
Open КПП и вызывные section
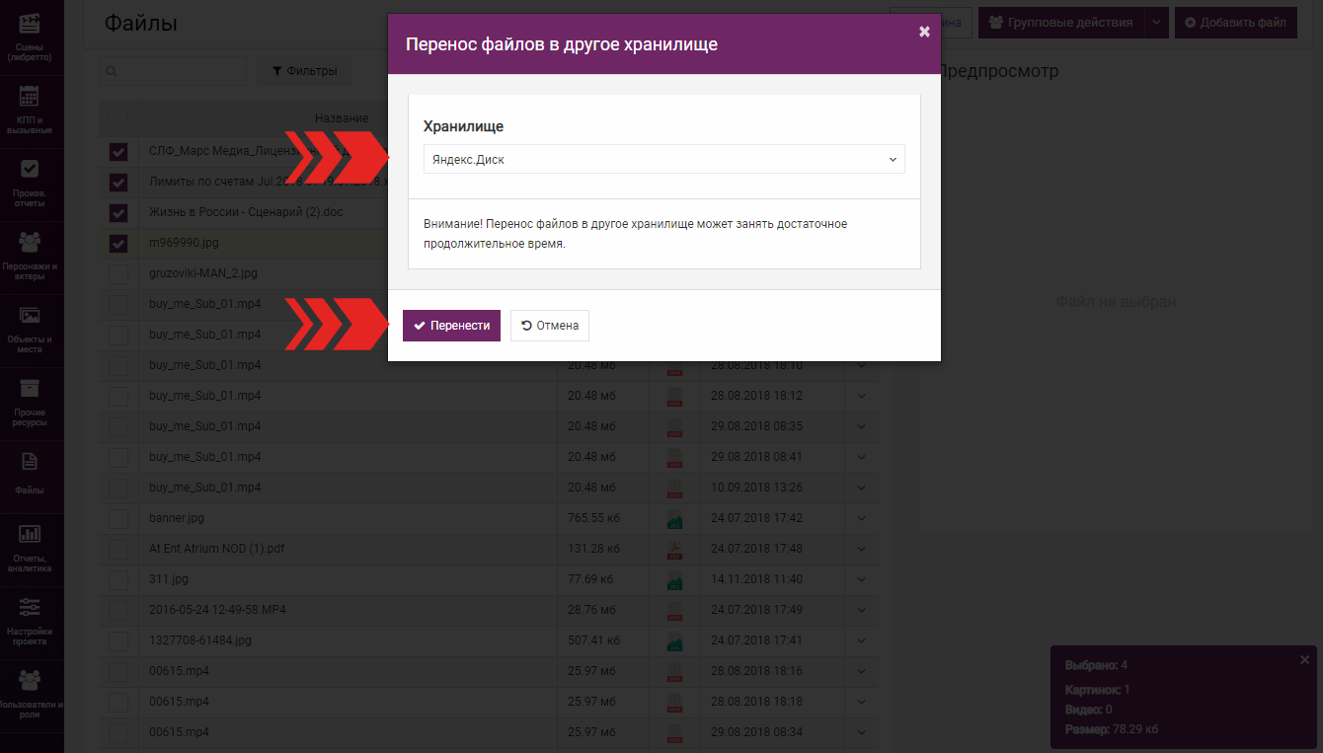(30, 110)
